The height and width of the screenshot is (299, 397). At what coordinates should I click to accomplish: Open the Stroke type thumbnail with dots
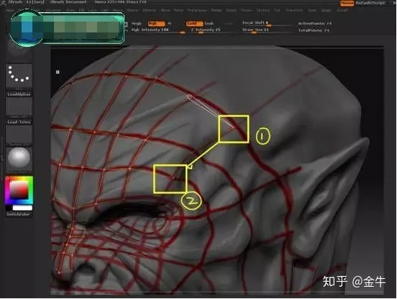tap(19, 76)
